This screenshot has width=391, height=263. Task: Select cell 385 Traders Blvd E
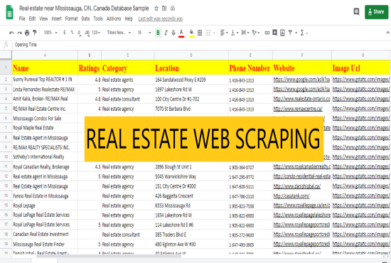point(191,235)
